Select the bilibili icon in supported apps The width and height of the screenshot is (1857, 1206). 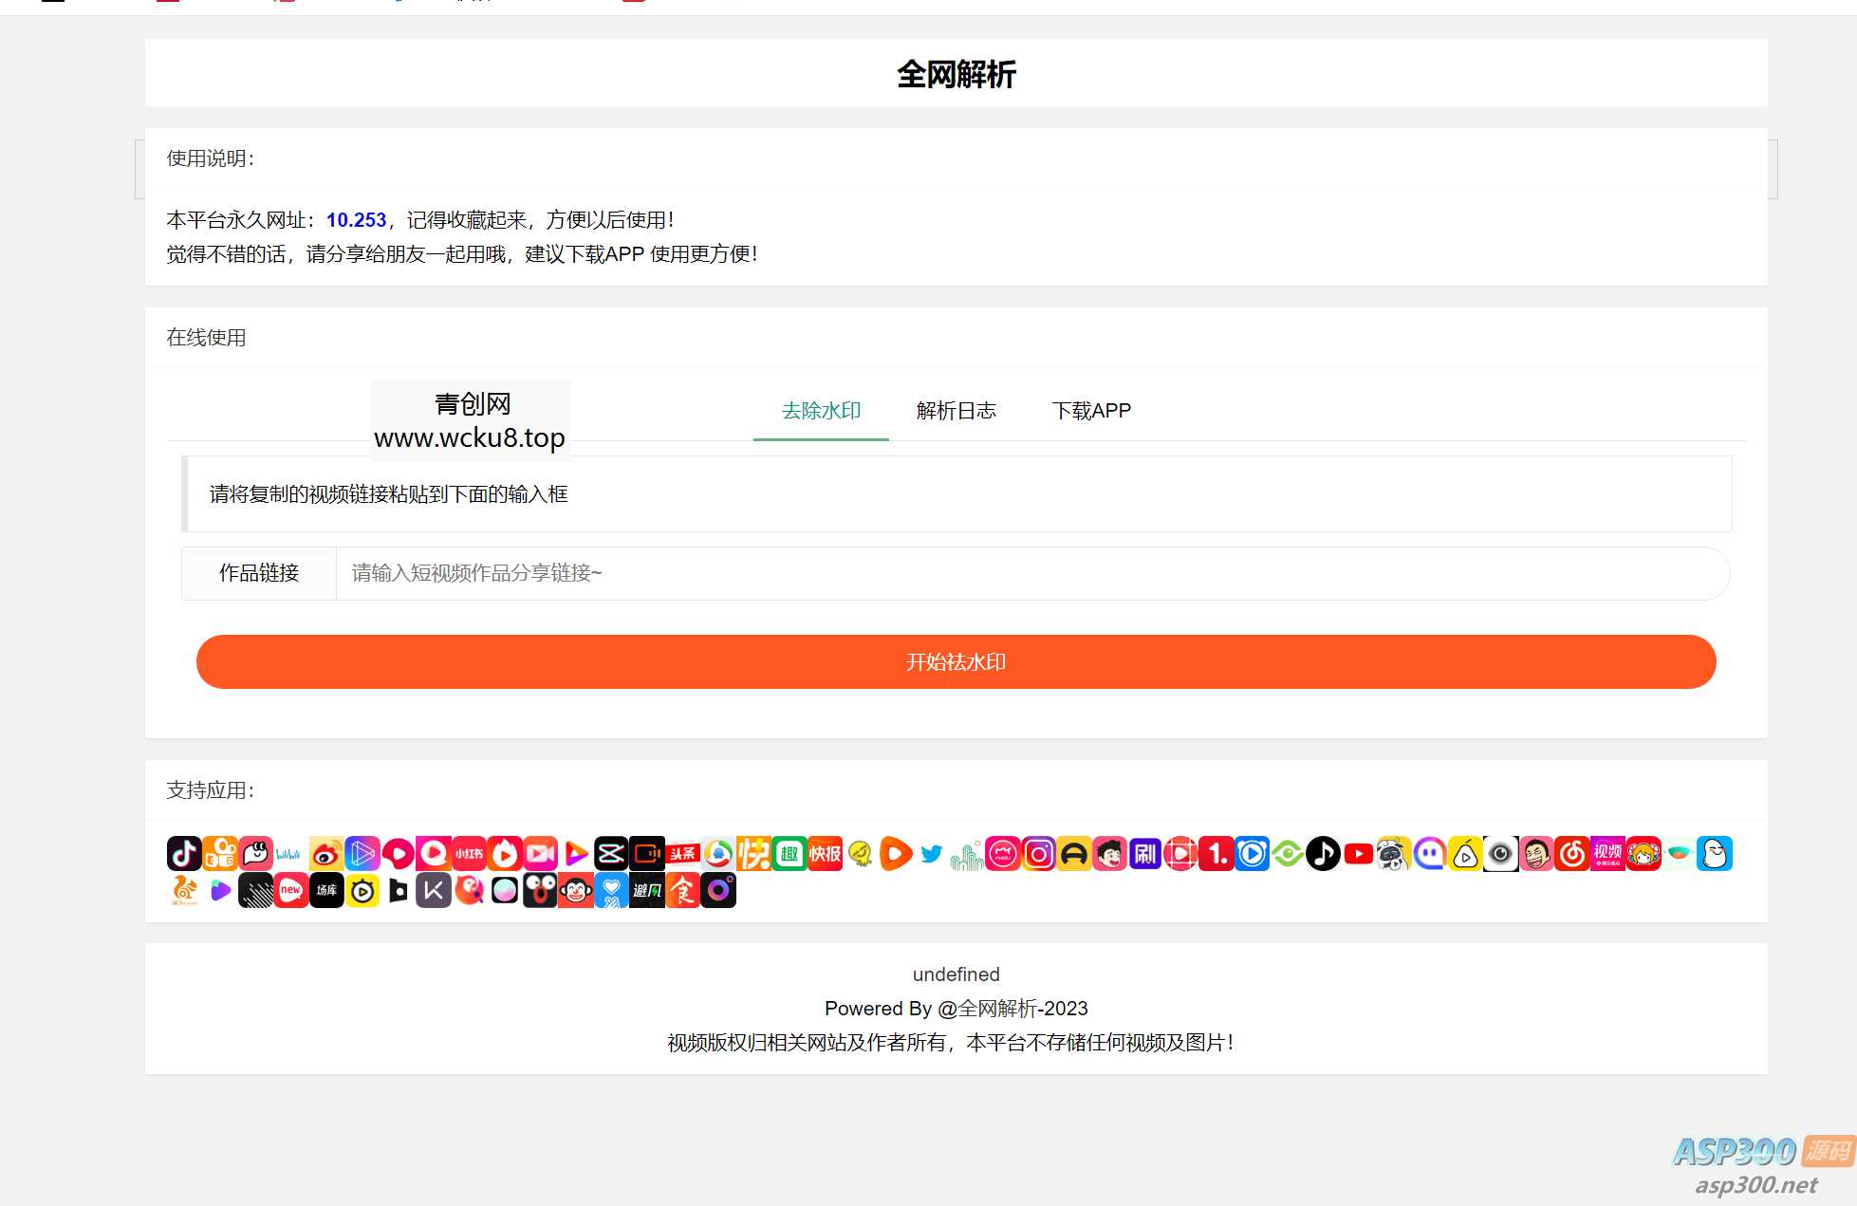tap(289, 853)
